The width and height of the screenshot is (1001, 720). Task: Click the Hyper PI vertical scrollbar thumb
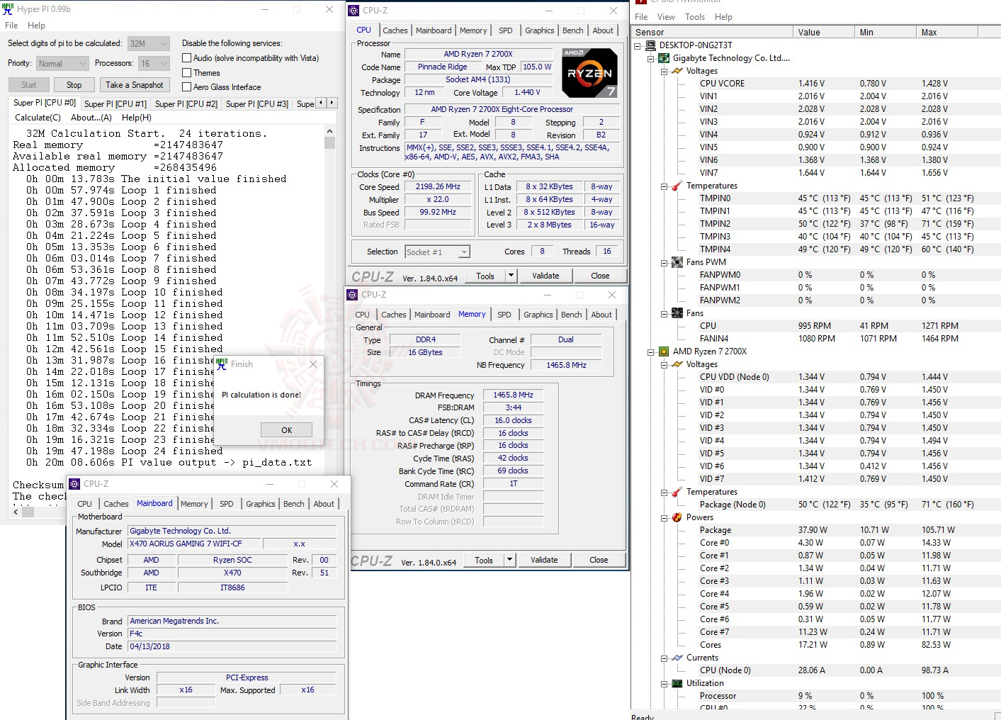tap(329, 142)
